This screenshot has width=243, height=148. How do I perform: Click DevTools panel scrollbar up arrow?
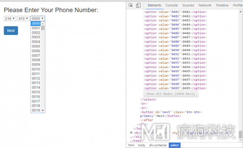point(240,12)
